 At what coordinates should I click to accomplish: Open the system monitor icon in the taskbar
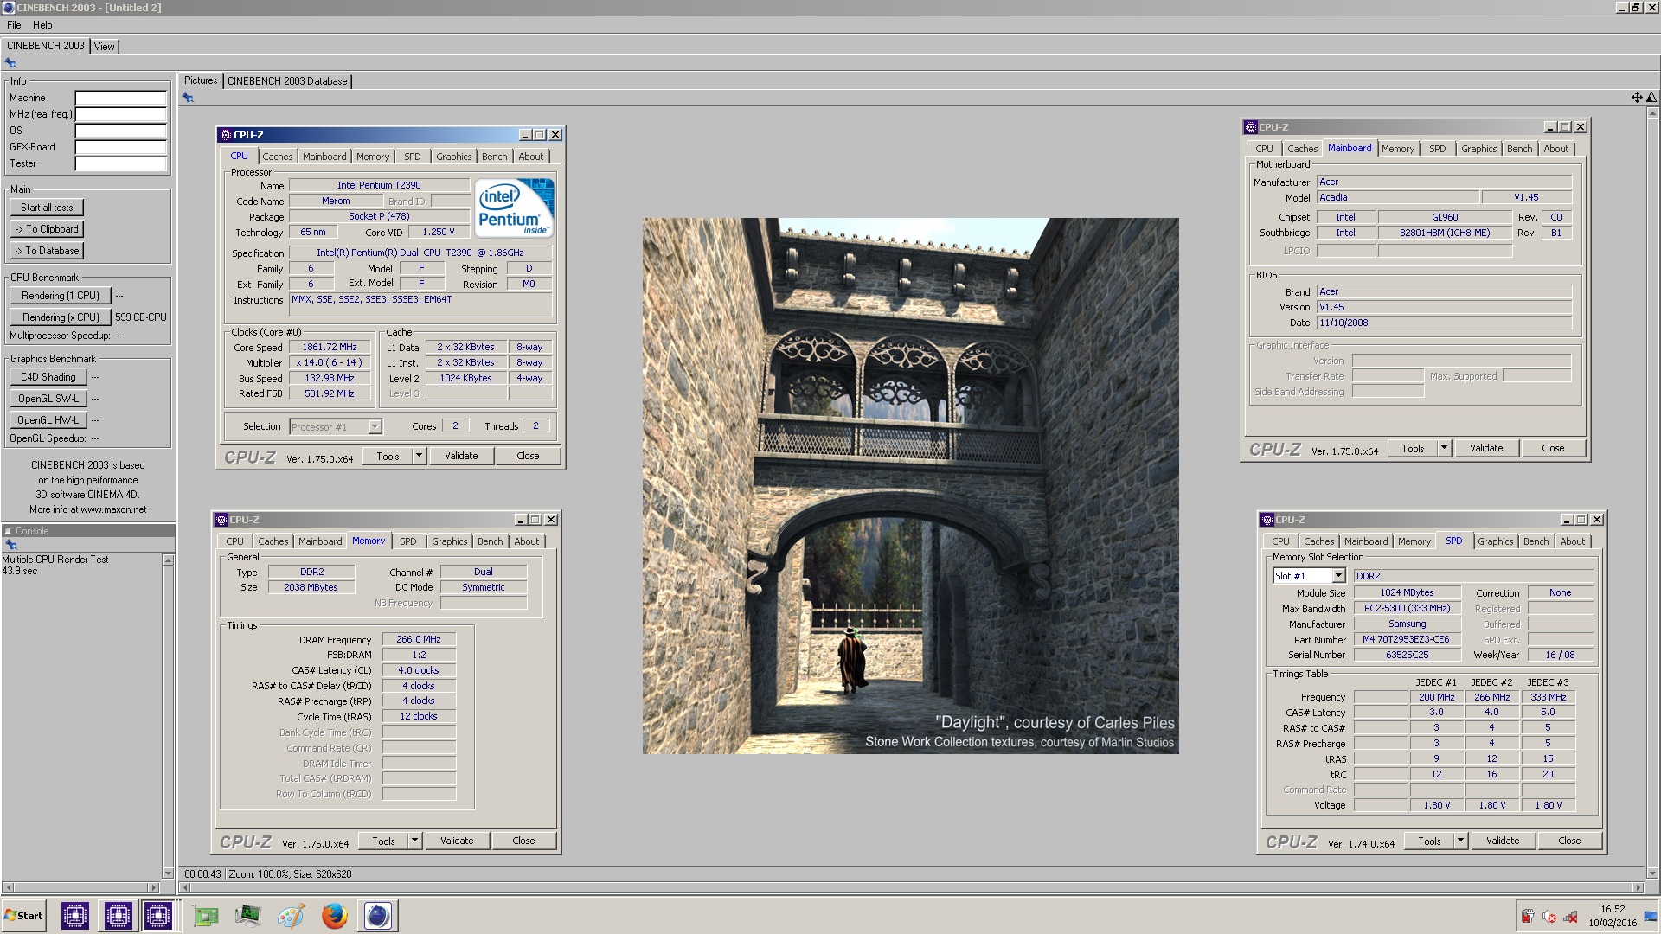coord(247,916)
